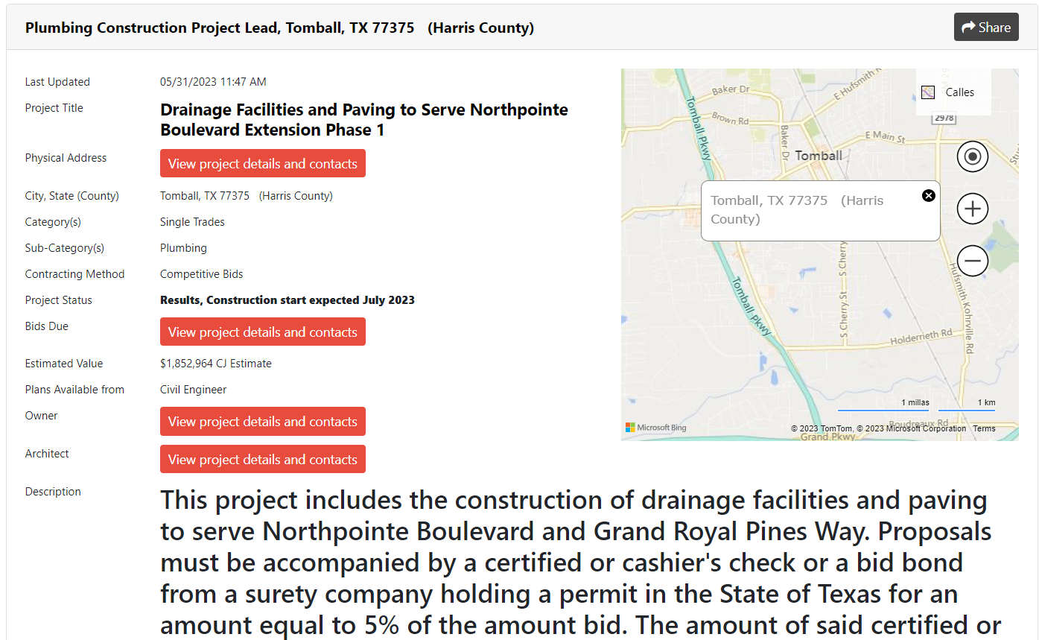Open the map Terms link
Screen dimensions: 1039x640
pyautogui.click(x=984, y=428)
